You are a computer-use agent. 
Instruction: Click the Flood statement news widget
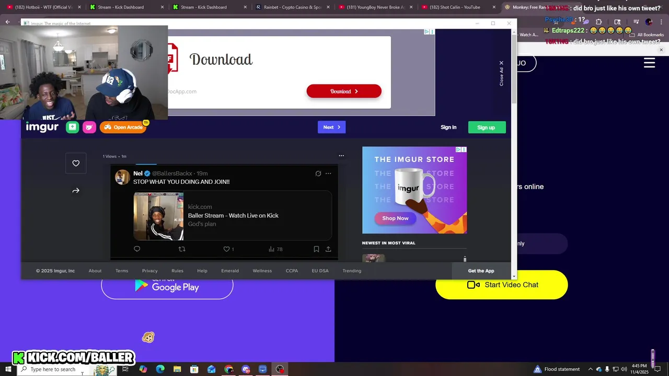tap(557, 369)
